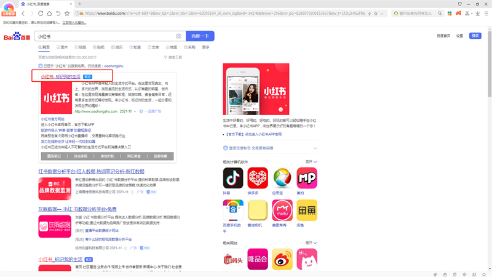Open a new tab with the plus button
The height and width of the screenshot is (277, 492).
[x=80, y=4]
